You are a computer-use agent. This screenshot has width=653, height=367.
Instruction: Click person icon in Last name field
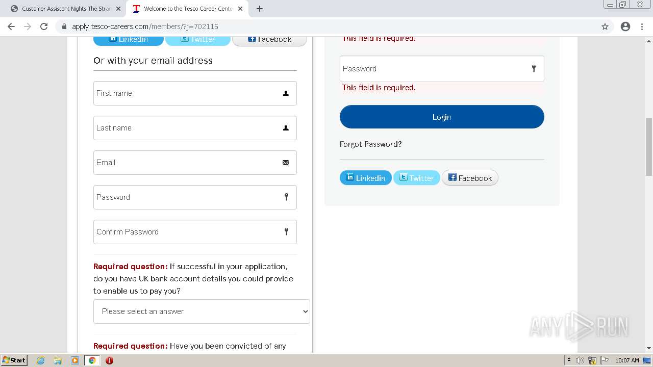point(286,128)
